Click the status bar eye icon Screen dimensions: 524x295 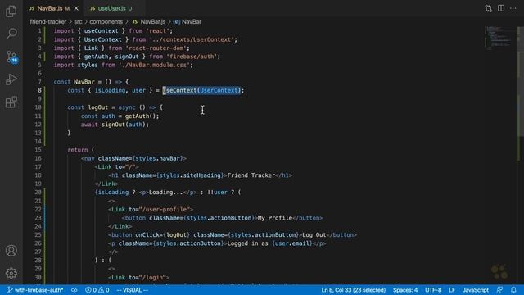[x=75, y=290]
